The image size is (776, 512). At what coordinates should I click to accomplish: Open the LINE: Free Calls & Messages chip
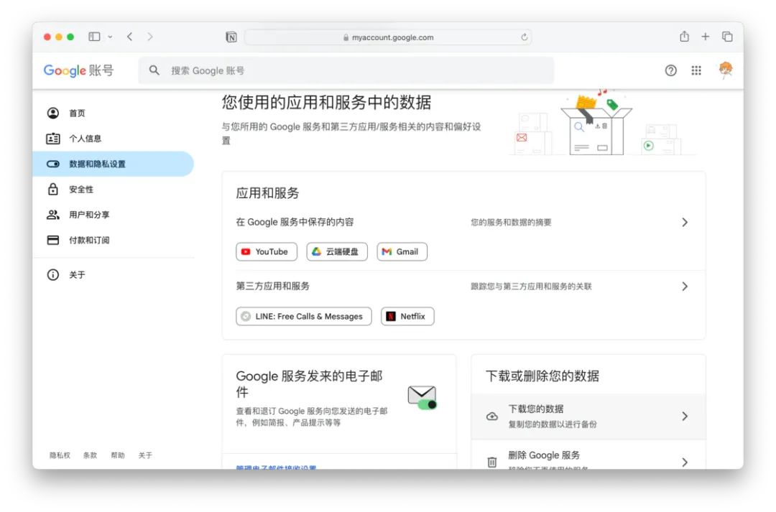pyautogui.click(x=303, y=316)
